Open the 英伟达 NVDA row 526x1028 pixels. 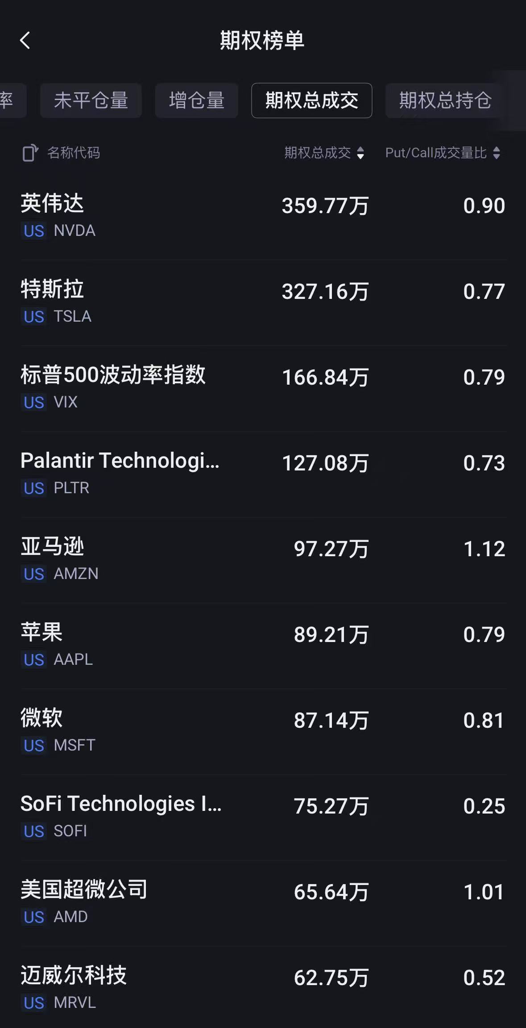(263, 217)
